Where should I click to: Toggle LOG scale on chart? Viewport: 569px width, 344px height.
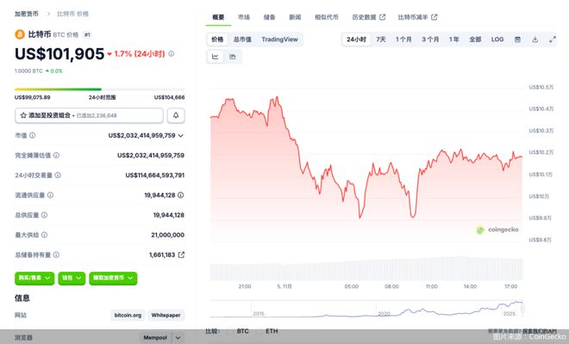pyautogui.click(x=497, y=40)
